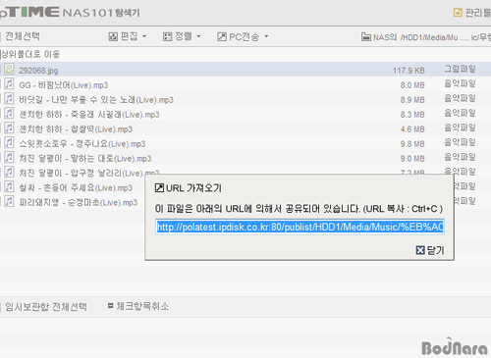Viewport: 491px width, 358px height.
Task: Close the URL dialog with 닫기
Action: tap(430, 250)
